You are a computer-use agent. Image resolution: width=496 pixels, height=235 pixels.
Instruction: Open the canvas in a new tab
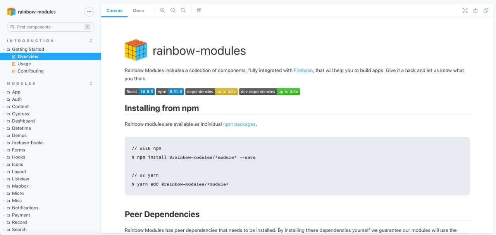[475, 10]
